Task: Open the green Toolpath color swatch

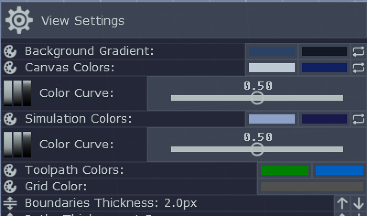Action: pos(284,170)
